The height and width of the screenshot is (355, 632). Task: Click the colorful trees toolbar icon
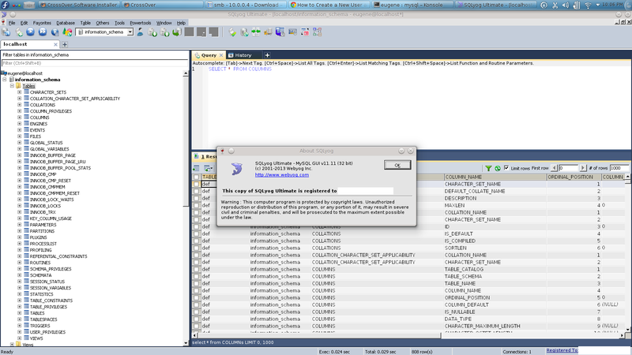[x=67, y=32]
